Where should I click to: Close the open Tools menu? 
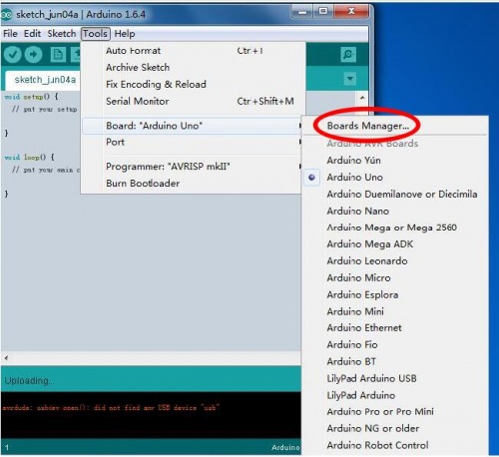coord(95,34)
